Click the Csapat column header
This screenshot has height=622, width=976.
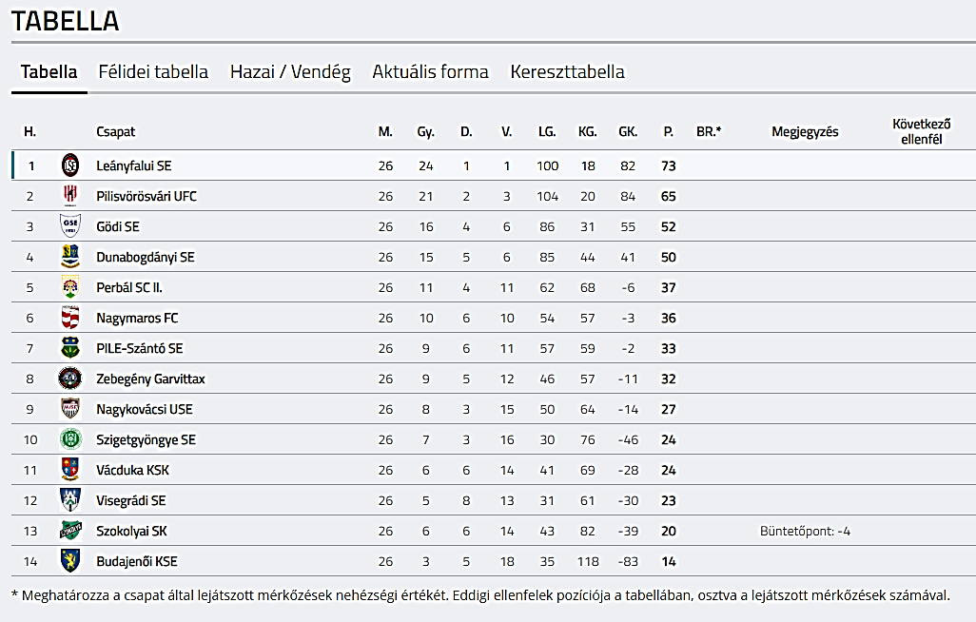(x=115, y=132)
